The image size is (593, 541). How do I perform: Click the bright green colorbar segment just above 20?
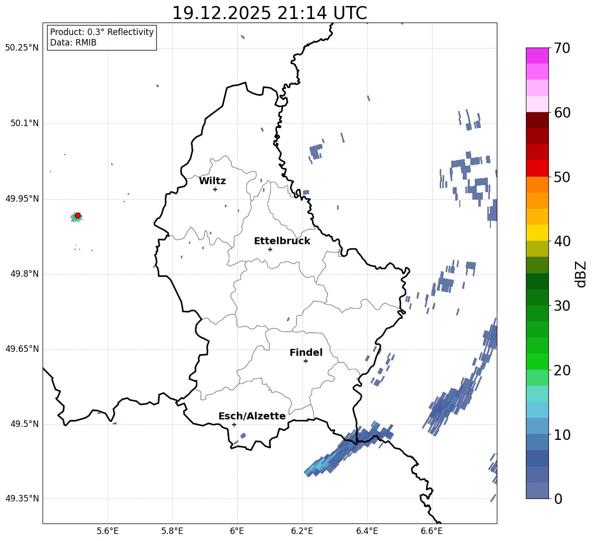(x=537, y=361)
